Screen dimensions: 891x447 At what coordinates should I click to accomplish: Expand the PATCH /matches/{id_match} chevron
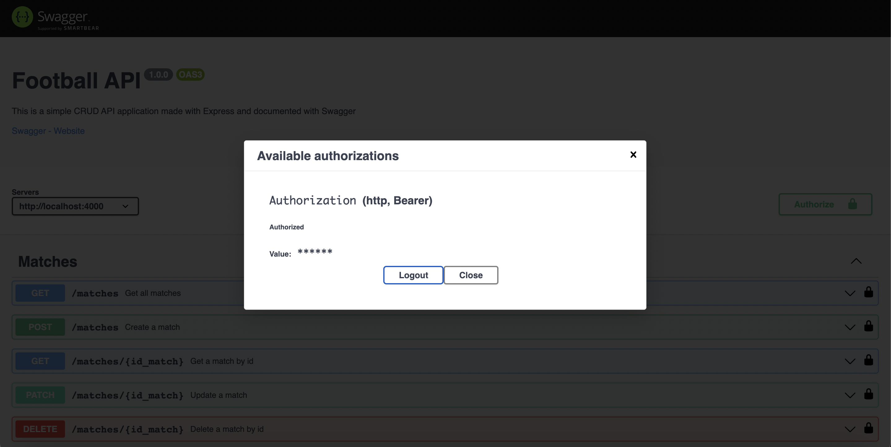point(850,395)
